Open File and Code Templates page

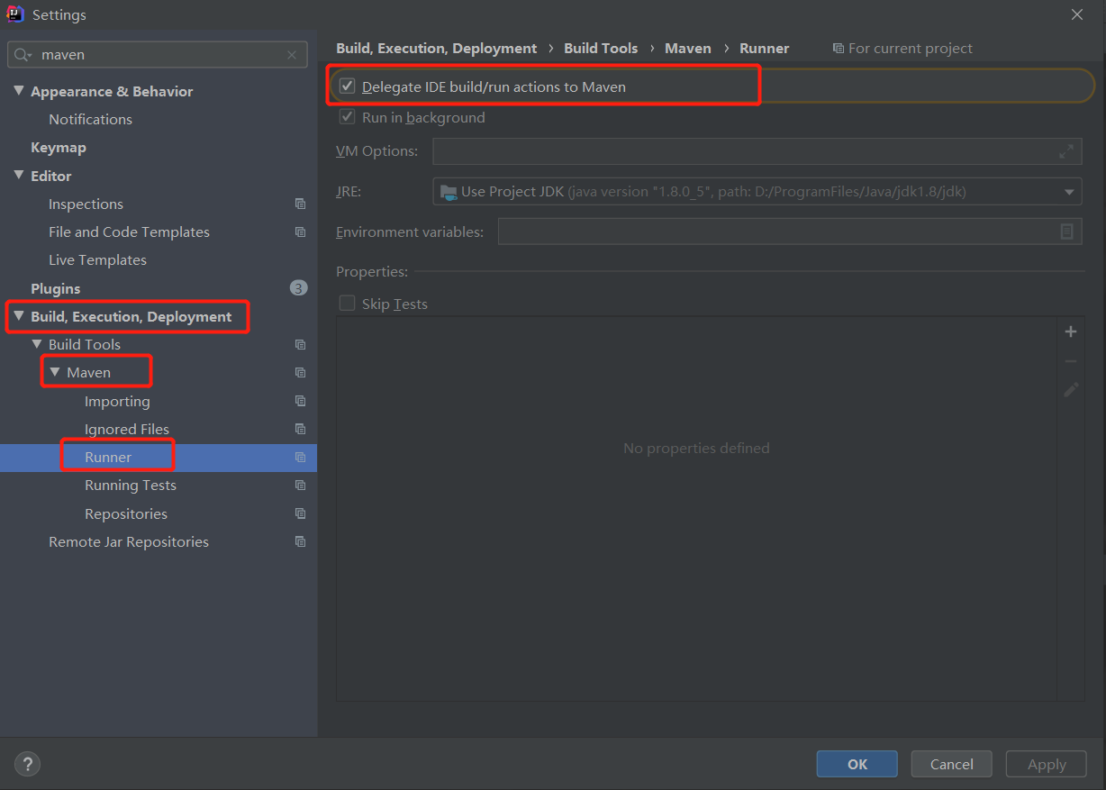click(x=129, y=232)
